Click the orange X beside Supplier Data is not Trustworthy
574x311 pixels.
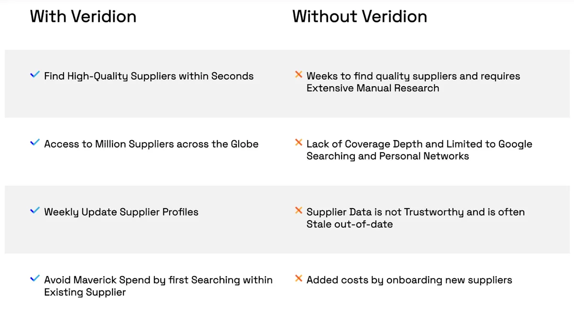[298, 211]
